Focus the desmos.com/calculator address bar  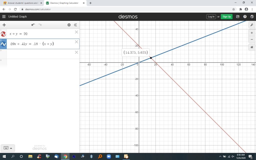click(x=126, y=9)
